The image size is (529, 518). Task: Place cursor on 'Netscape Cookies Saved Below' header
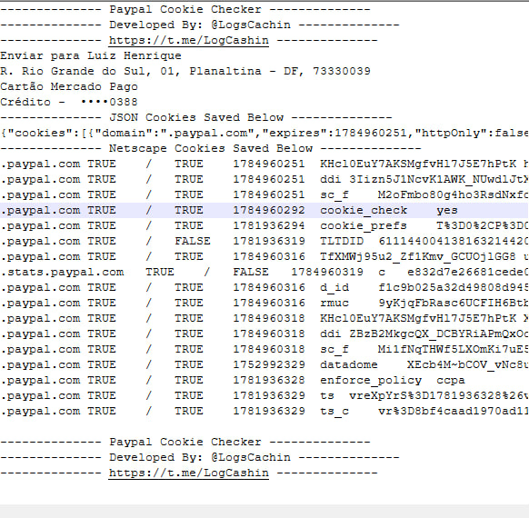(x=211, y=149)
